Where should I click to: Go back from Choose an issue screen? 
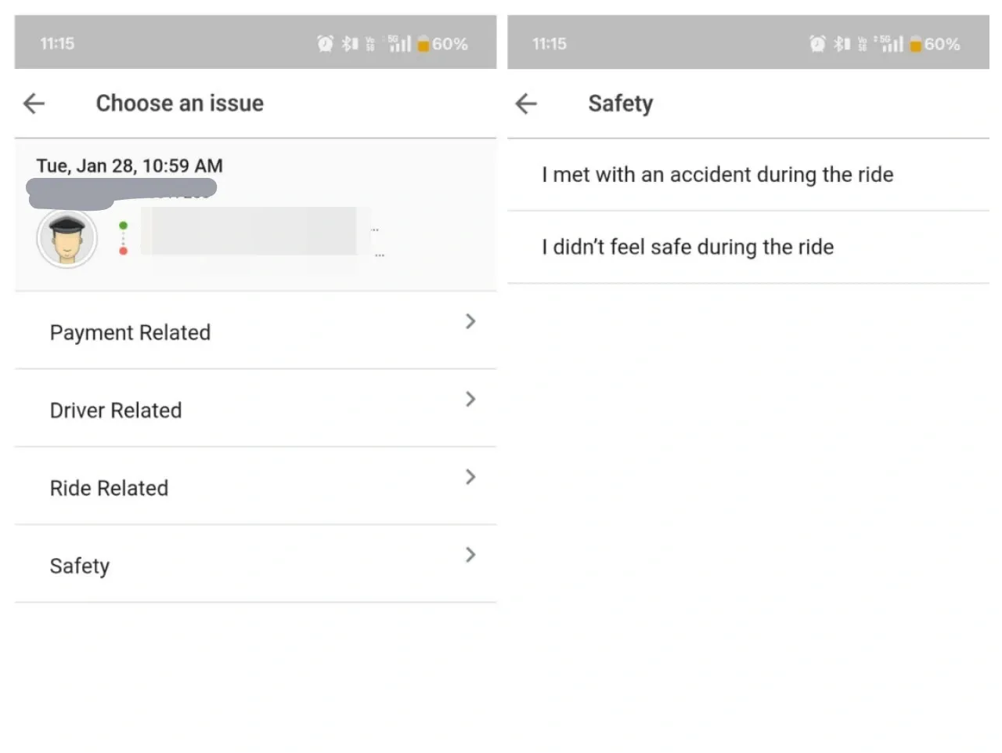pyautogui.click(x=34, y=103)
